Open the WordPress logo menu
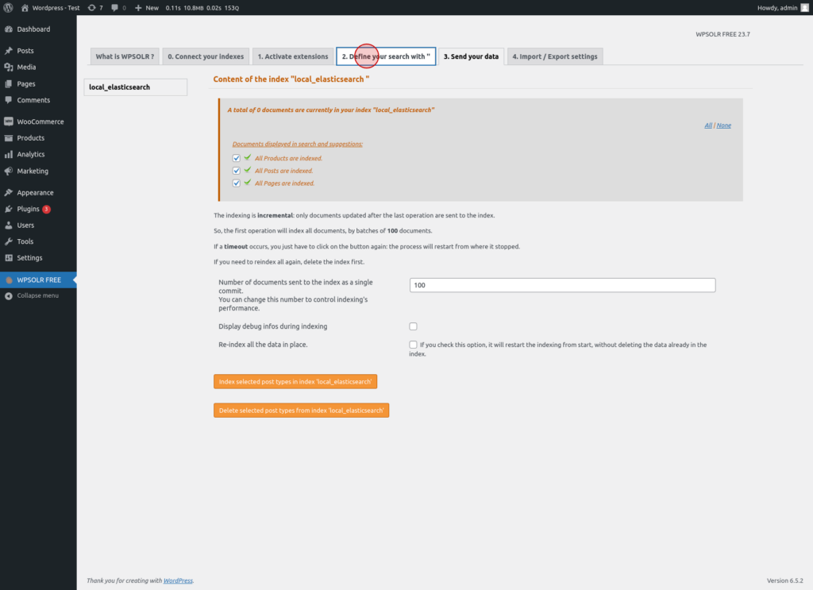Image resolution: width=813 pixels, height=590 pixels. 8,8
